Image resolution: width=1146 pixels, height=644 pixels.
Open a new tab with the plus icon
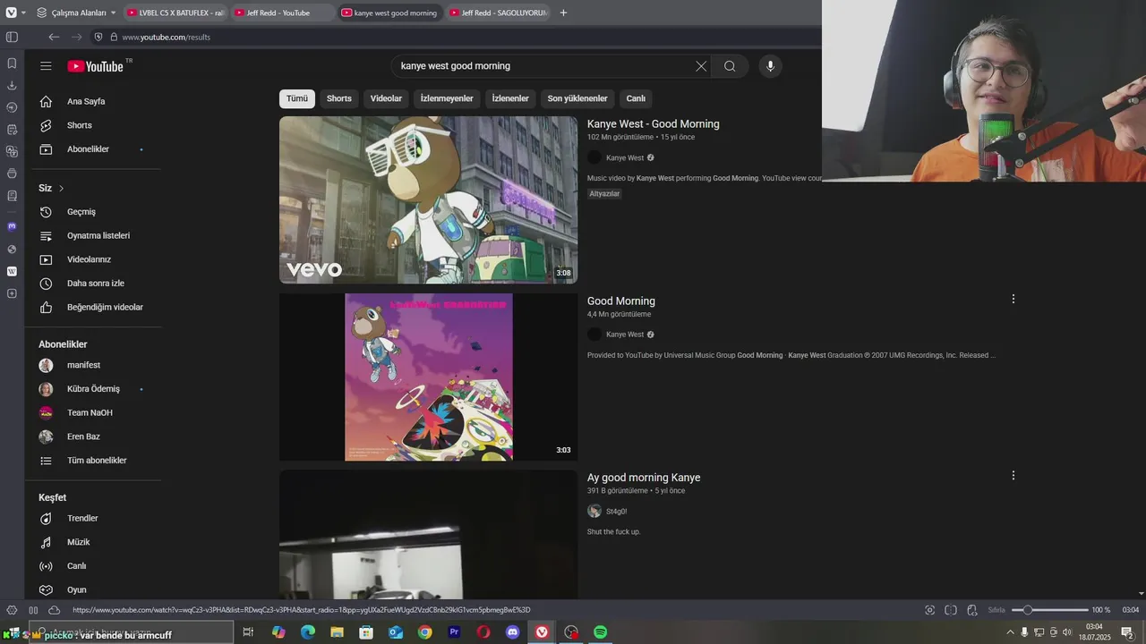pos(563,13)
